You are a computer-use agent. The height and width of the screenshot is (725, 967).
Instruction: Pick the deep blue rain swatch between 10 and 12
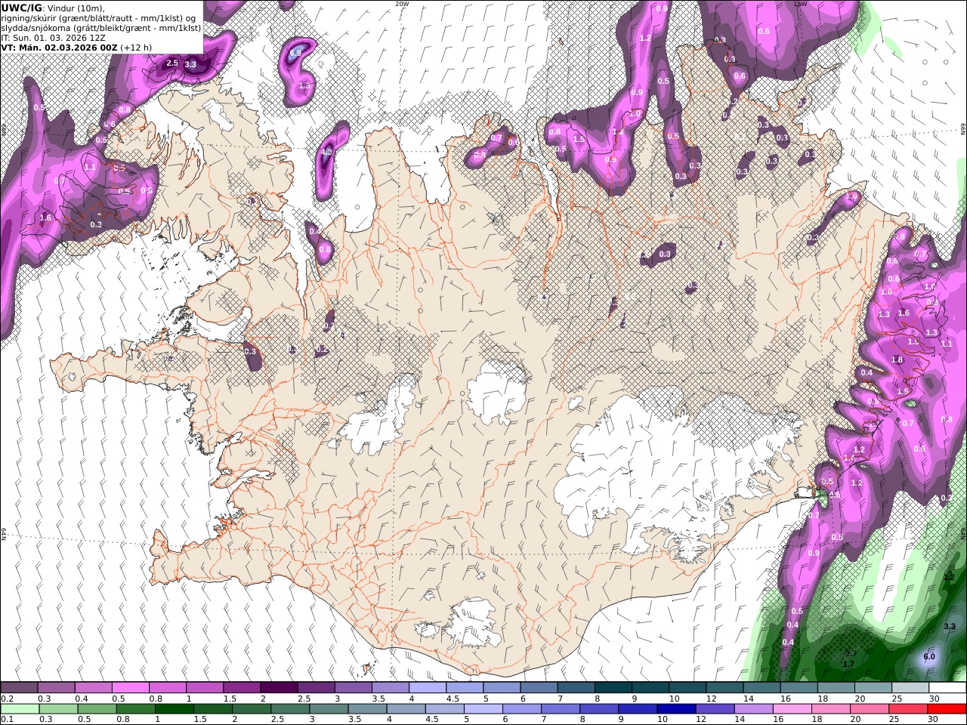(x=675, y=708)
